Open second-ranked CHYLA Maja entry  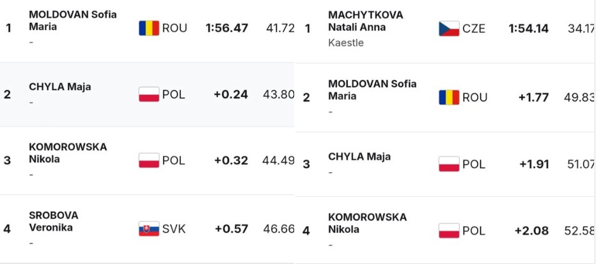coord(59,88)
